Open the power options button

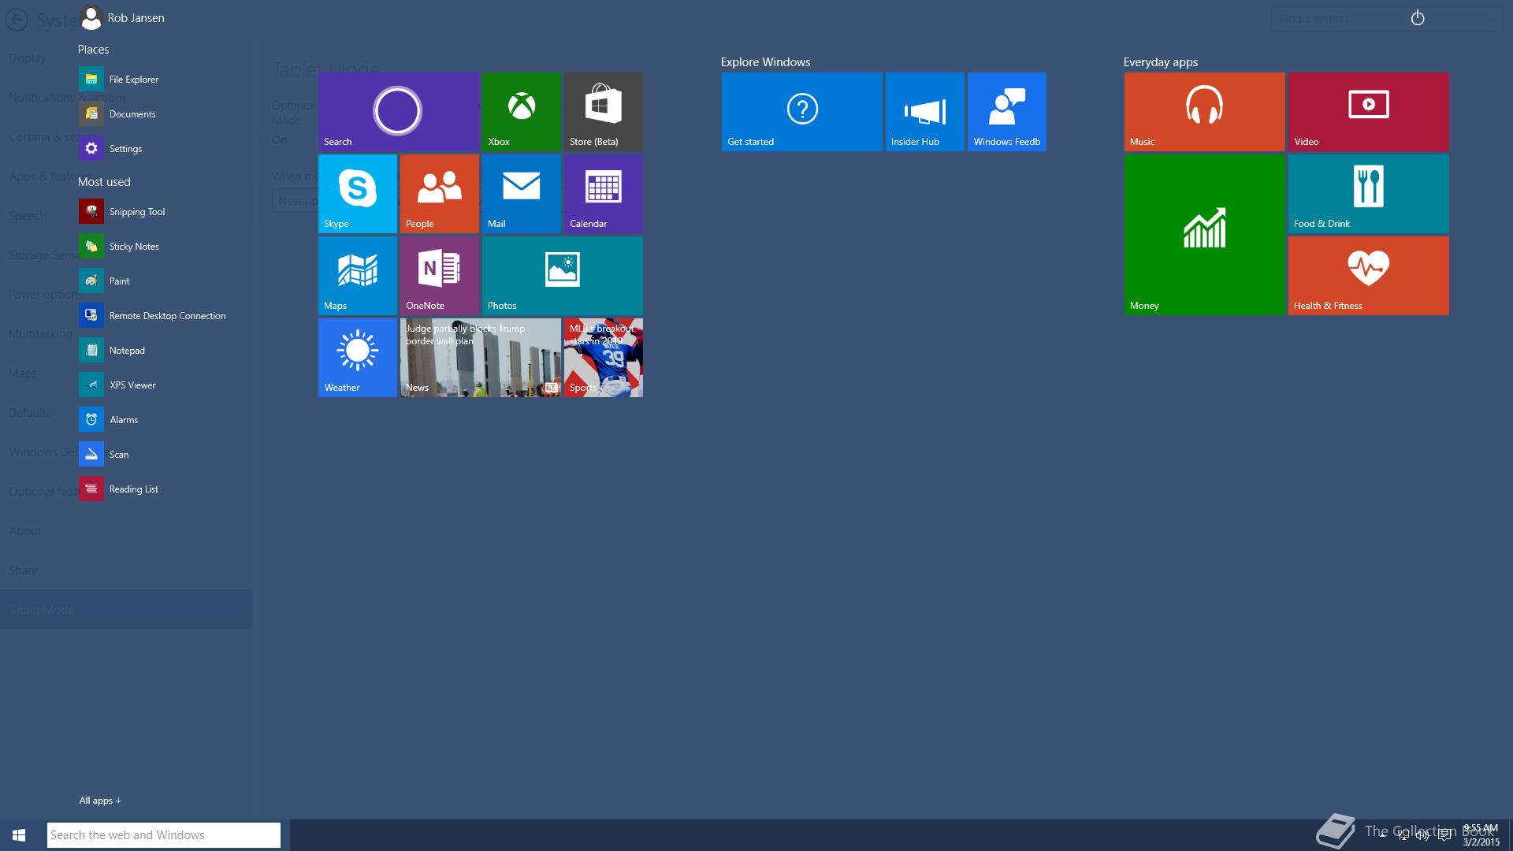point(1418,17)
